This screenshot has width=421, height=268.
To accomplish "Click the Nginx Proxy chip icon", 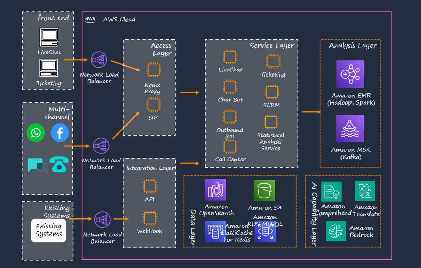I will click(153, 70).
